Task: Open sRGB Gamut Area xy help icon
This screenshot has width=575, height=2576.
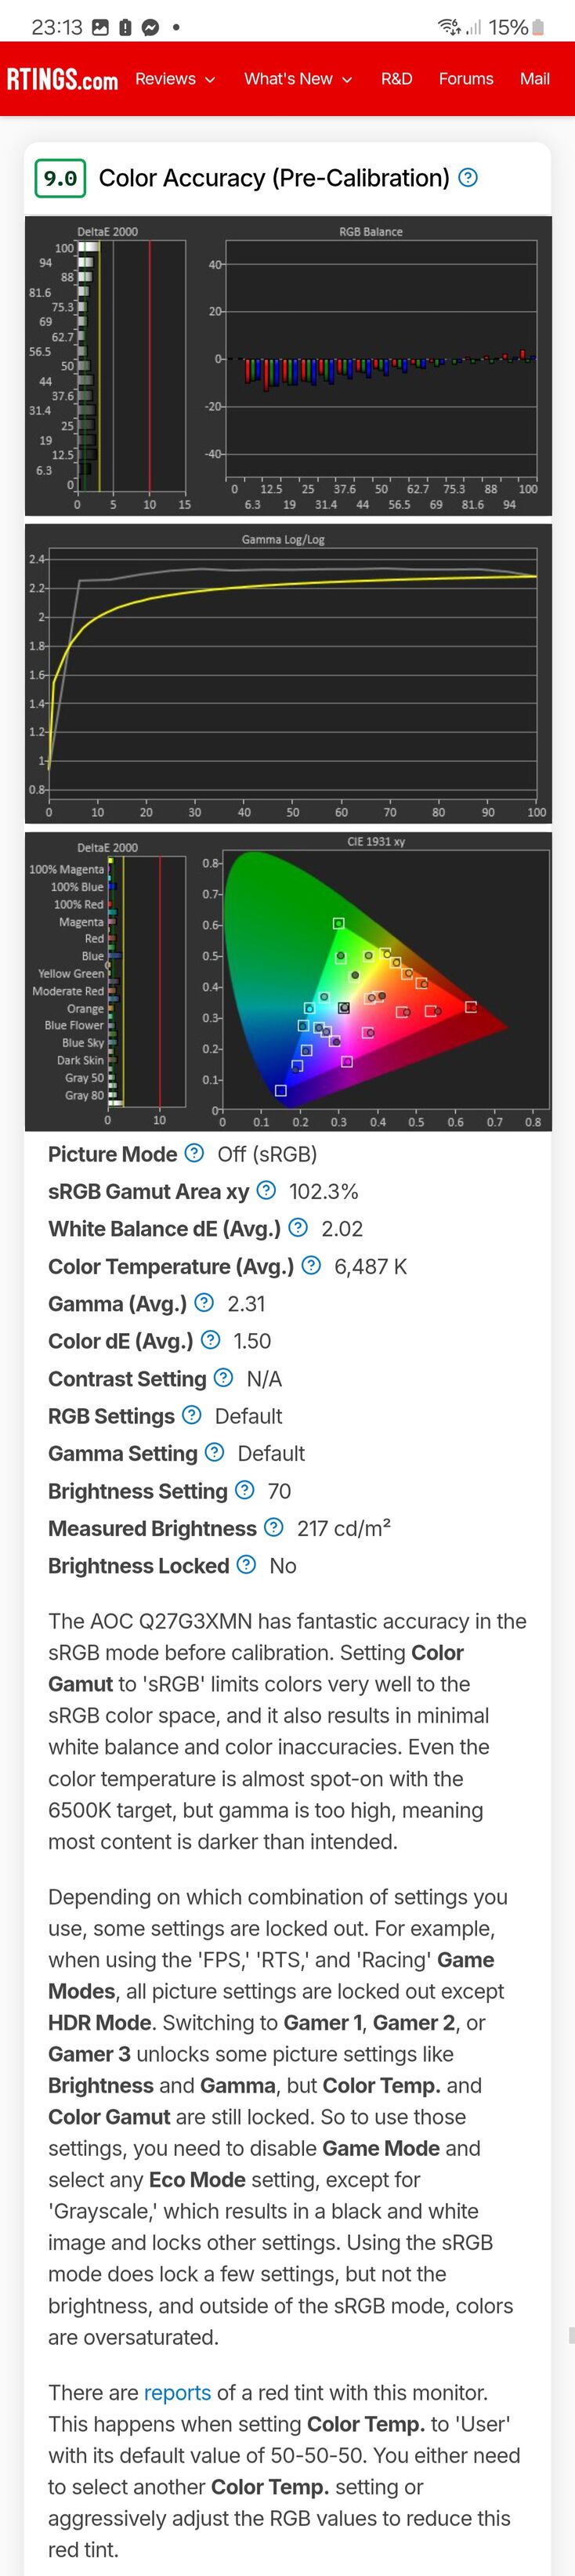Action: pyautogui.click(x=266, y=1190)
